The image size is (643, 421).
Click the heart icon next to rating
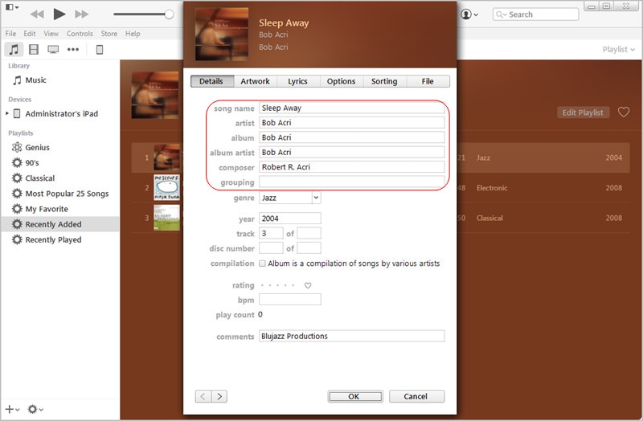coord(308,285)
